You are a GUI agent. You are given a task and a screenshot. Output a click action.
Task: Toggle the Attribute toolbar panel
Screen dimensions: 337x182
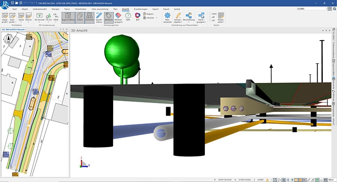pyautogui.click(x=109, y=17)
